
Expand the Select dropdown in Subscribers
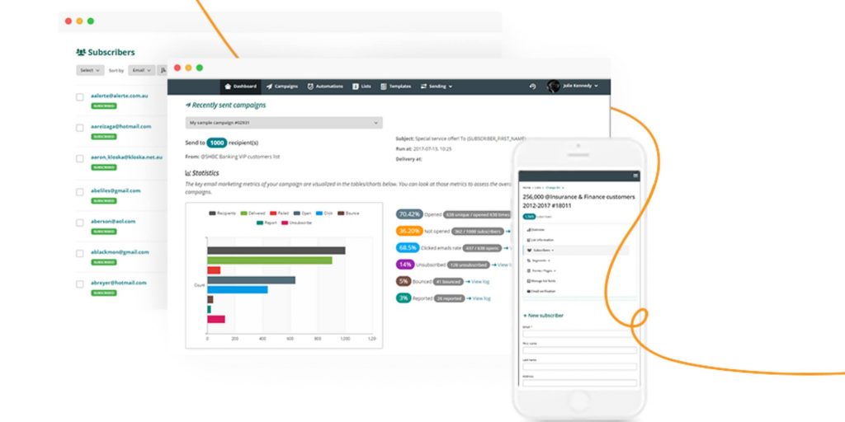point(90,71)
